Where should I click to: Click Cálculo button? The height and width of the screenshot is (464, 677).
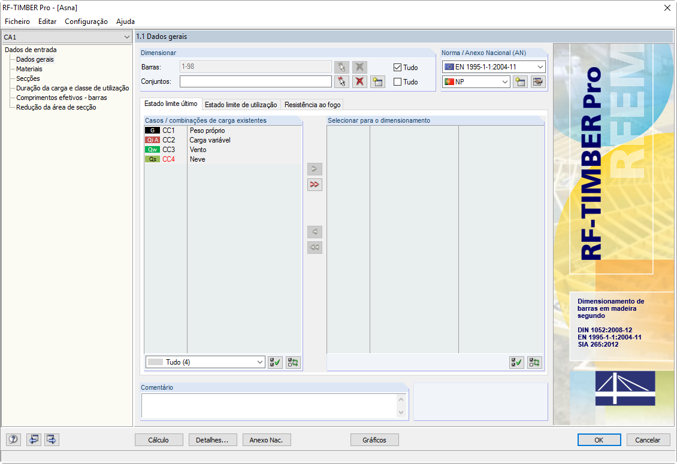pos(158,440)
